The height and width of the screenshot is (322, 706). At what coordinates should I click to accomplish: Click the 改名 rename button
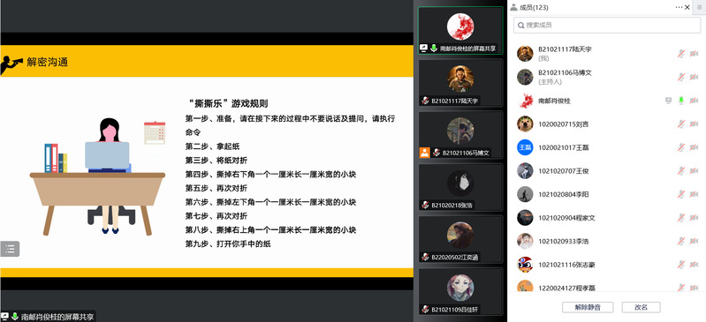coord(641,307)
